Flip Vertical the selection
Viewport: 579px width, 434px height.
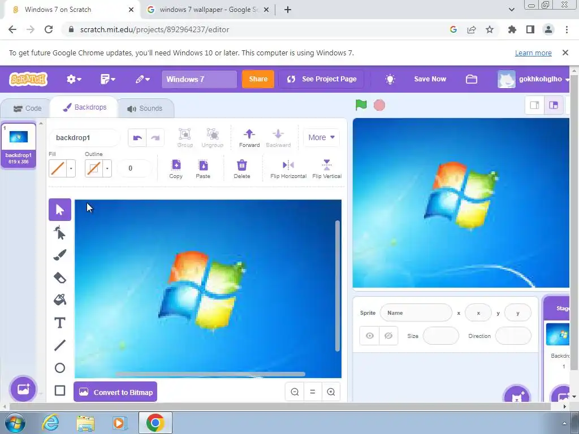click(x=327, y=168)
